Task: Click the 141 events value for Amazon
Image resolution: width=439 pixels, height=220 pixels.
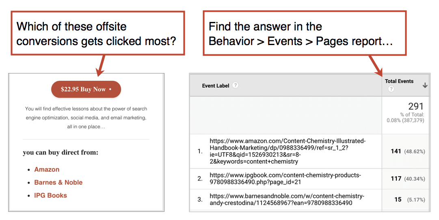Action: (396, 151)
